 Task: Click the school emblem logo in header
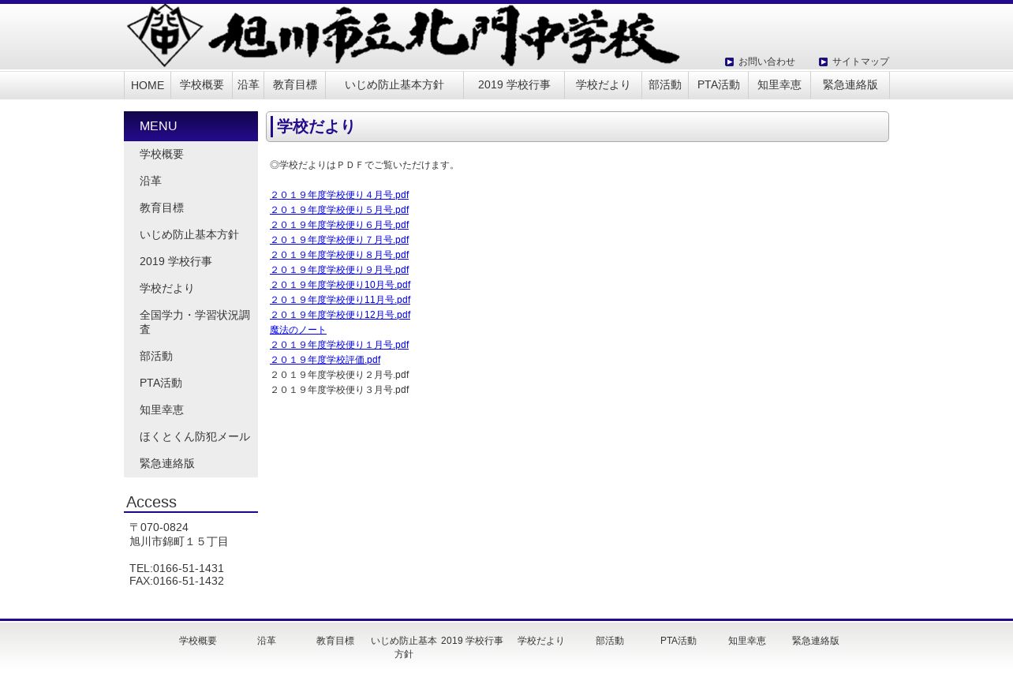pyautogui.click(x=165, y=36)
